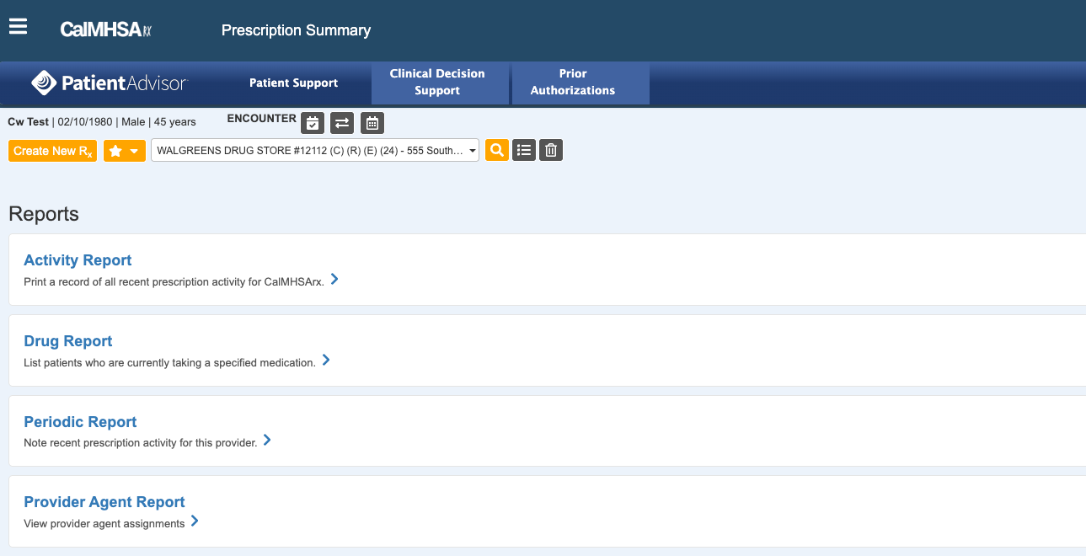
Task: Select the Prior Authorizations tab
Action: pyautogui.click(x=573, y=83)
